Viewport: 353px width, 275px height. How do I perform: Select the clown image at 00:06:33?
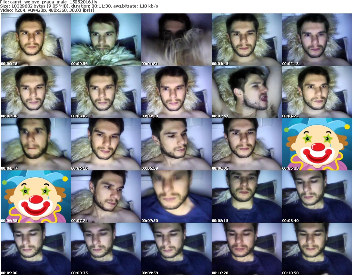(317, 144)
